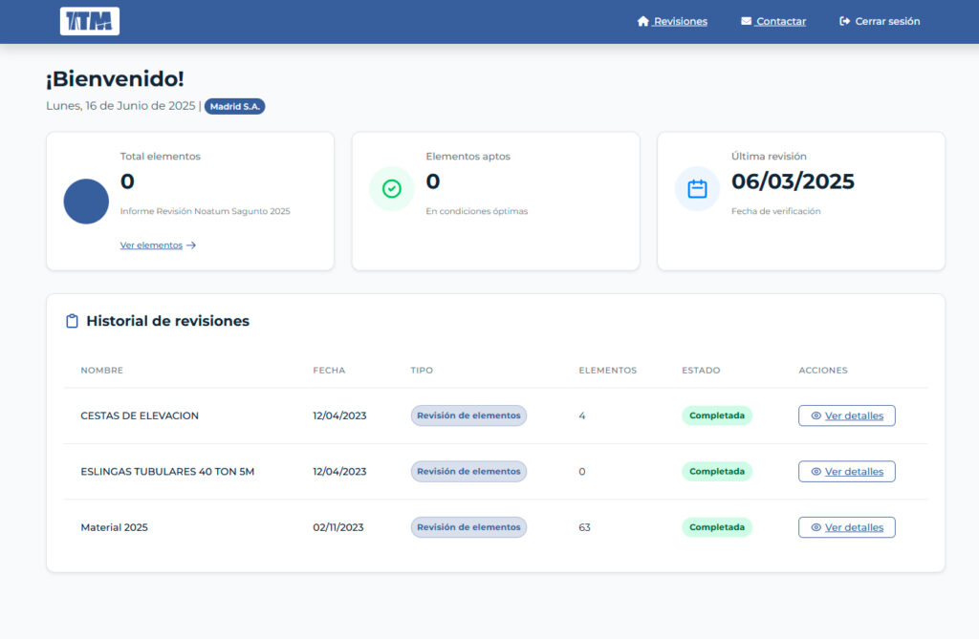979x639 pixels.
Task: Click the logout icon beside Cerrar sesión
Action: [845, 21]
